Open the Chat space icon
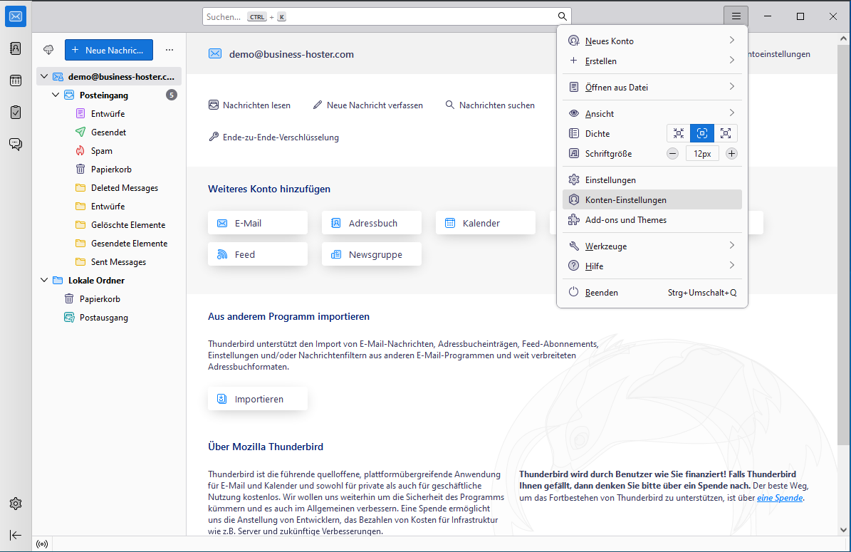The image size is (851, 552). [x=16, y=144]
